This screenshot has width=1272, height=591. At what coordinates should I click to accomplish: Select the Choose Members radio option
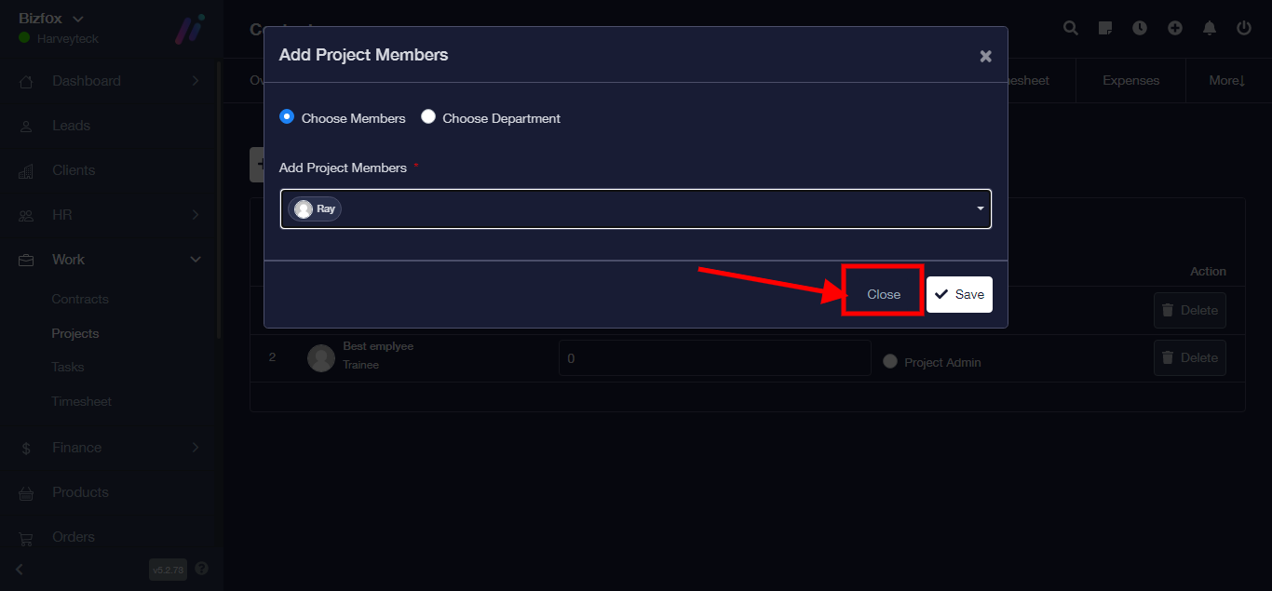pyautogui.click(x=287, y=117)
